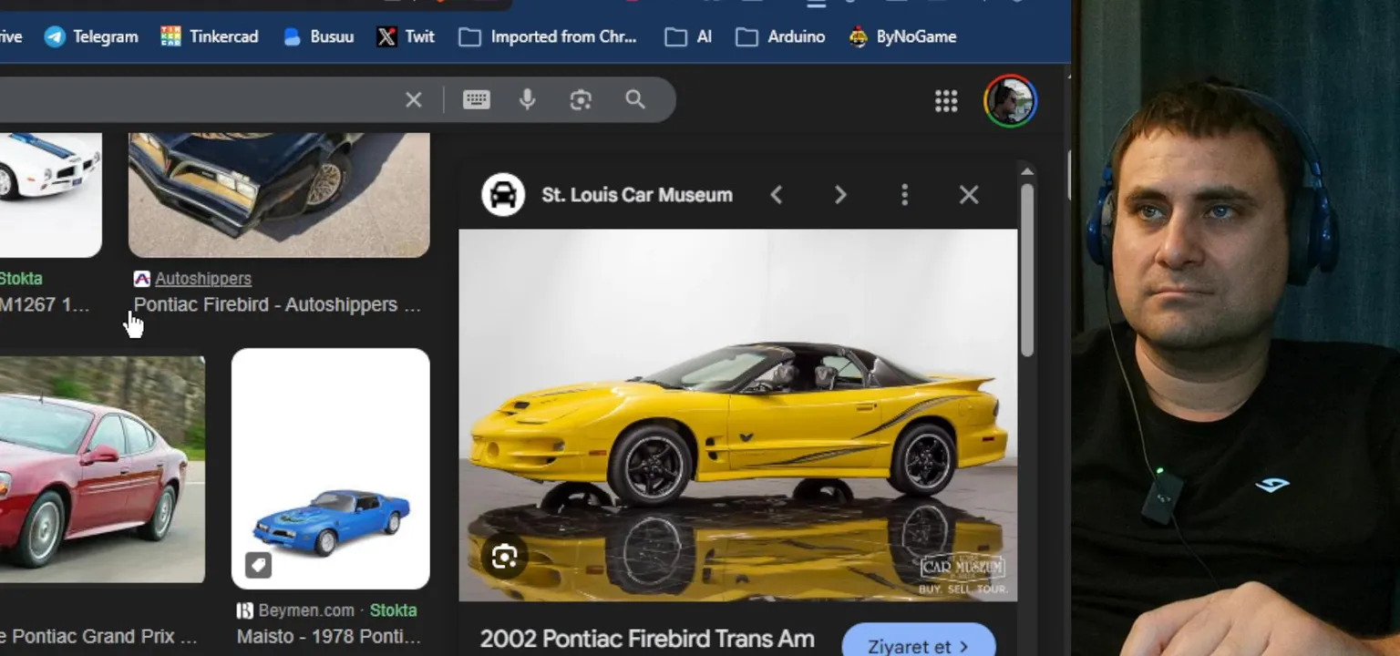This screenshot has width=1400, height=656.
Task: Open the three-dot more options menu
Action: tap(904, 195)
